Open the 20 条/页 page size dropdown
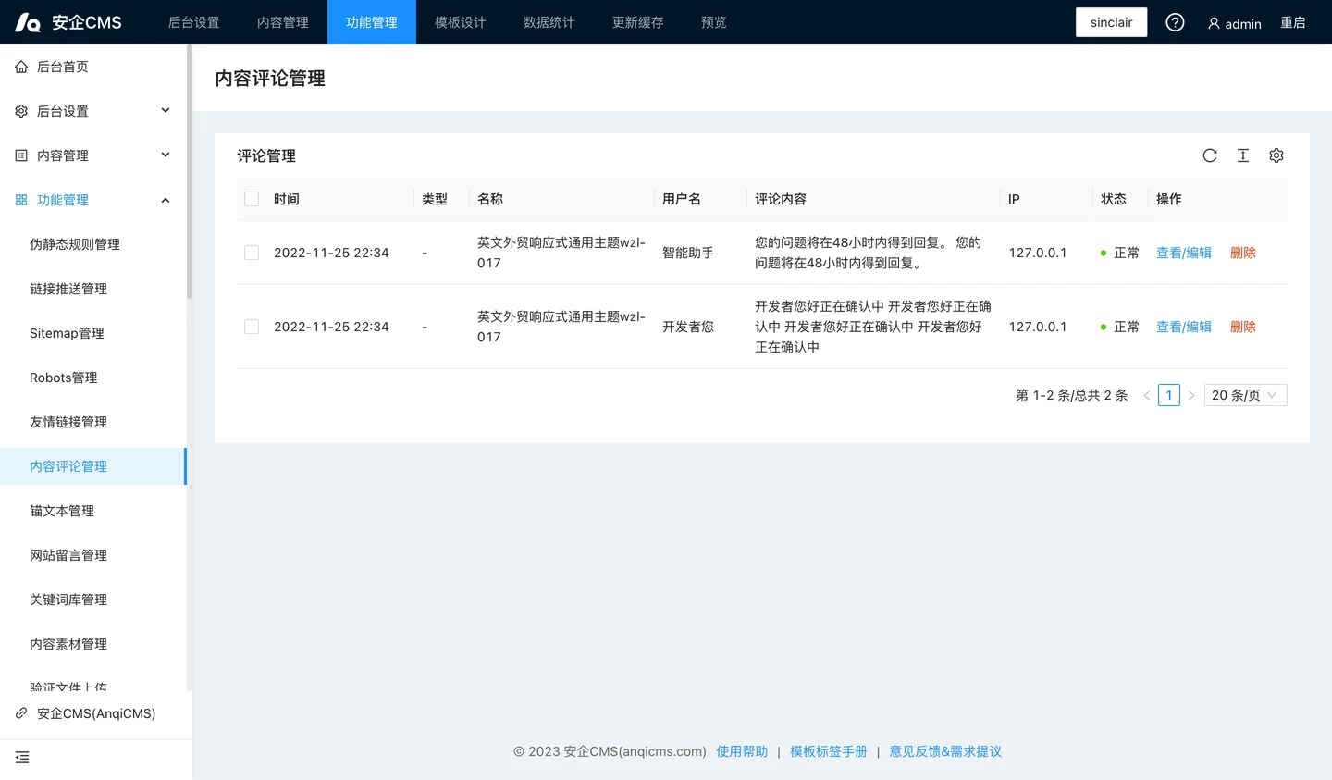 (1245, 395)
